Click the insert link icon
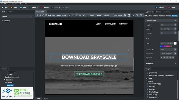This screenshot has width=179, height=100. point(84,16)
